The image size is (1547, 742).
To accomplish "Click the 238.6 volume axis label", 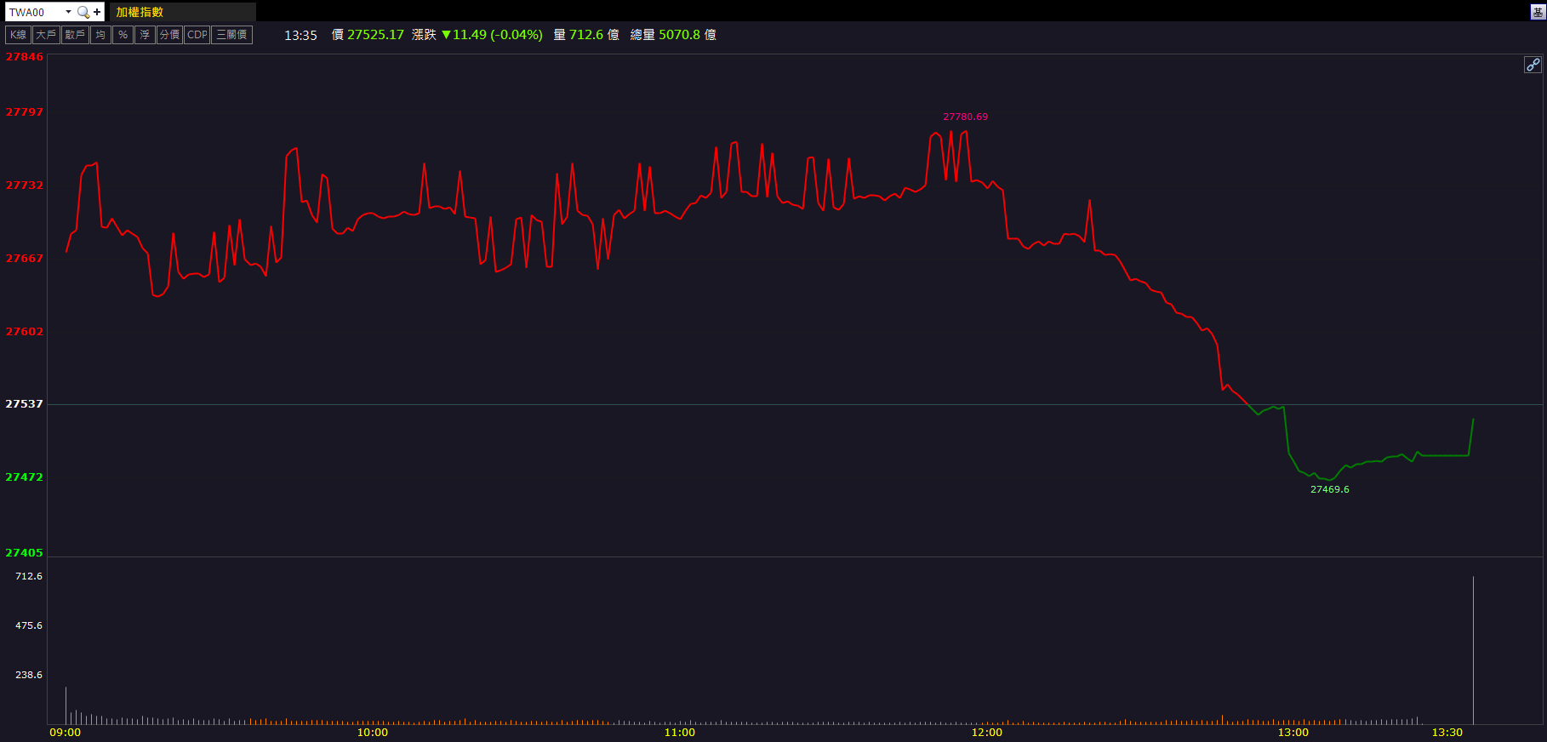I will (x=29, y=676).
